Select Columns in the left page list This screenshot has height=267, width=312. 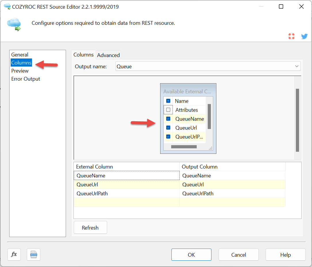point(21,63)
